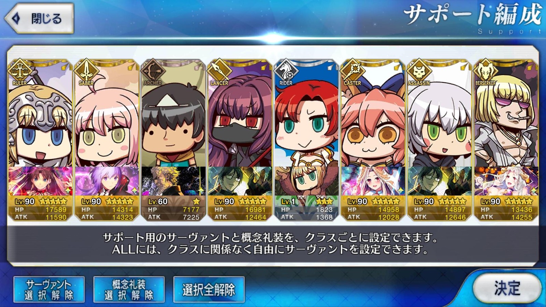Screen dimensions: 546x307
Task: Select the red-haired Rider servant portrait
Action: (306, 116)
